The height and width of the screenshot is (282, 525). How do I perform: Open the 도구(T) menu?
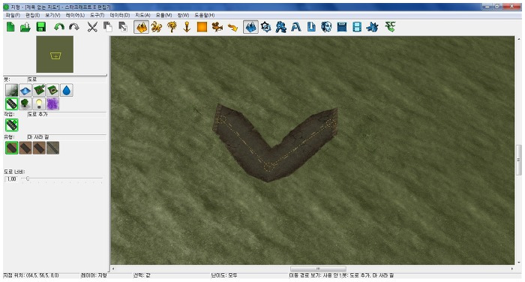point(97,15)
